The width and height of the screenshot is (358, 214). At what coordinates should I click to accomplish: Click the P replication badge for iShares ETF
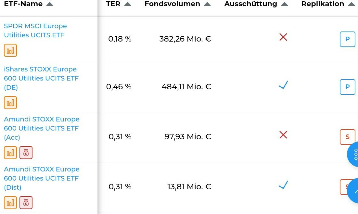click(x=347, y=87)
